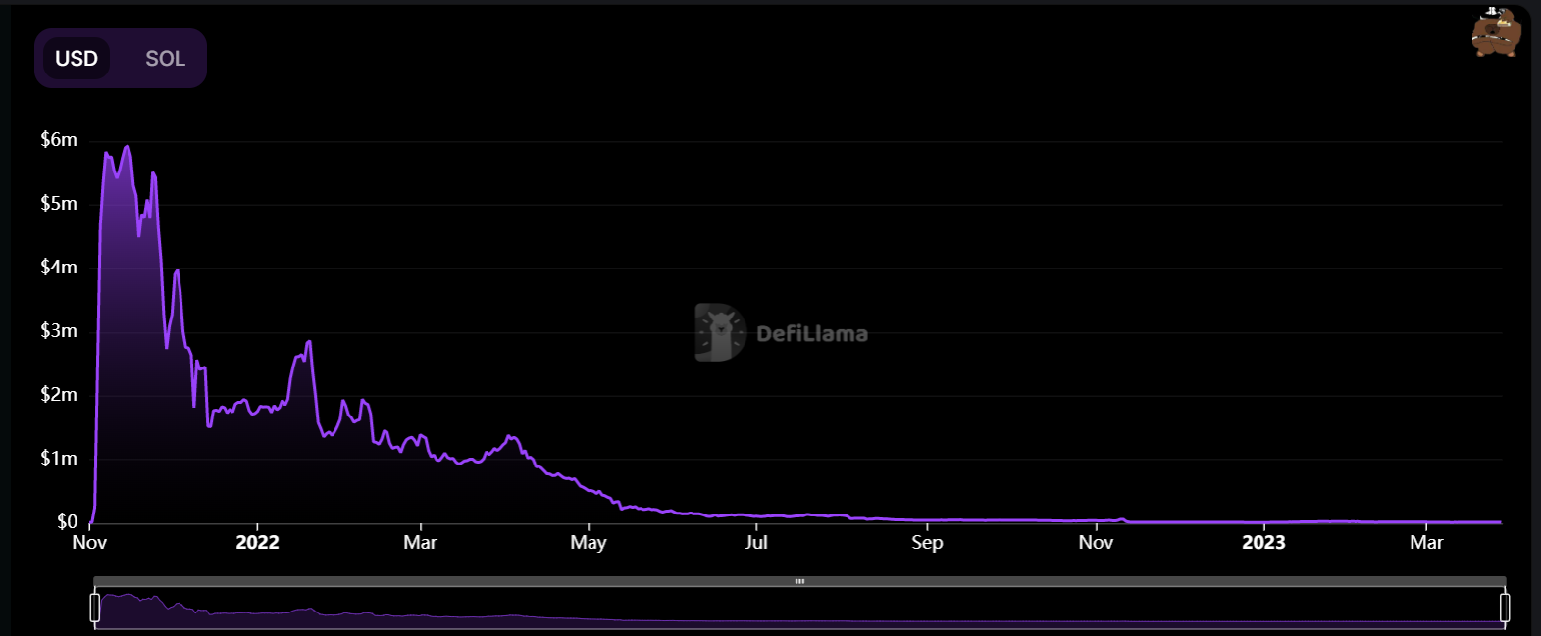Click the May x-axis label

[589, 543]
